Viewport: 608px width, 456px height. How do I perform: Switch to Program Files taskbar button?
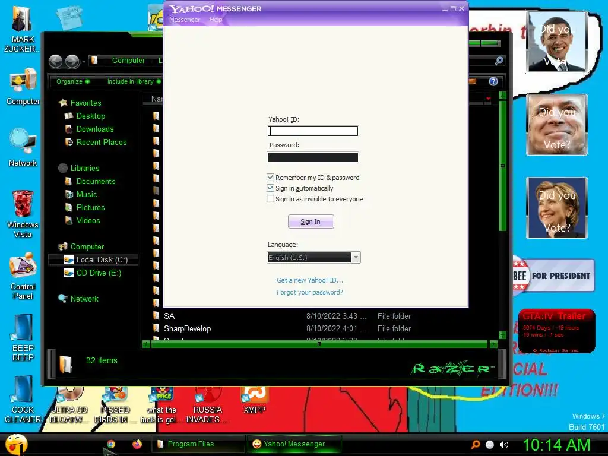(198, 444)
